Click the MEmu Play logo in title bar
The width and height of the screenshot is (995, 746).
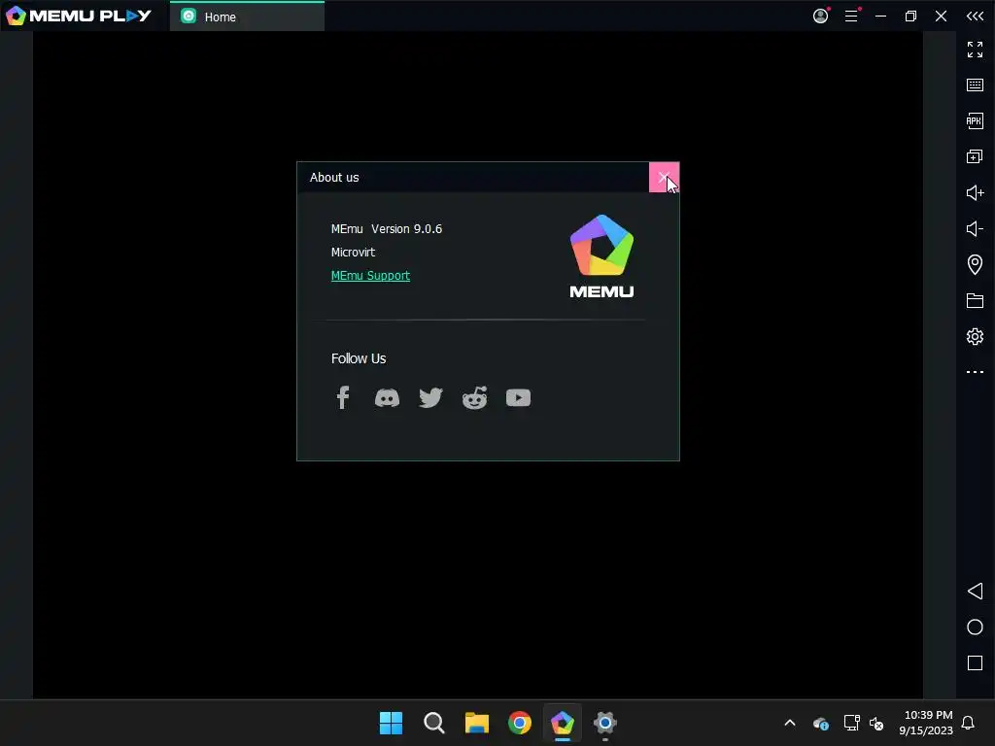click(x=79, y=16)
